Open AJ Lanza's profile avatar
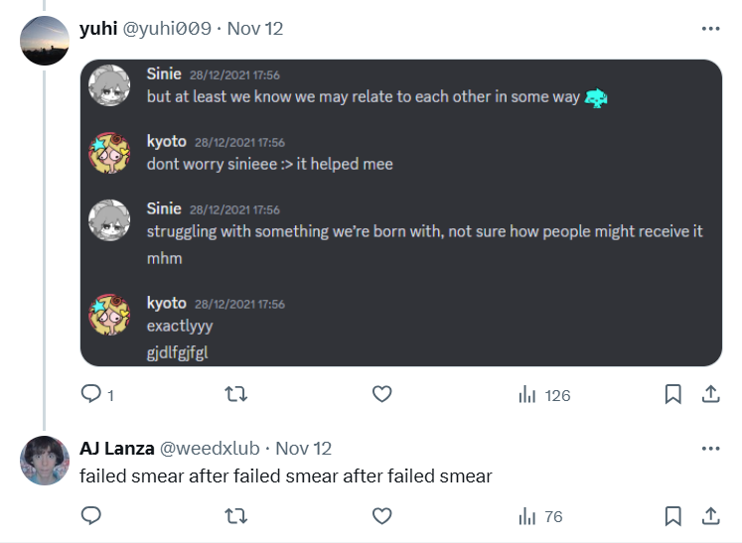 pos(45,461)
